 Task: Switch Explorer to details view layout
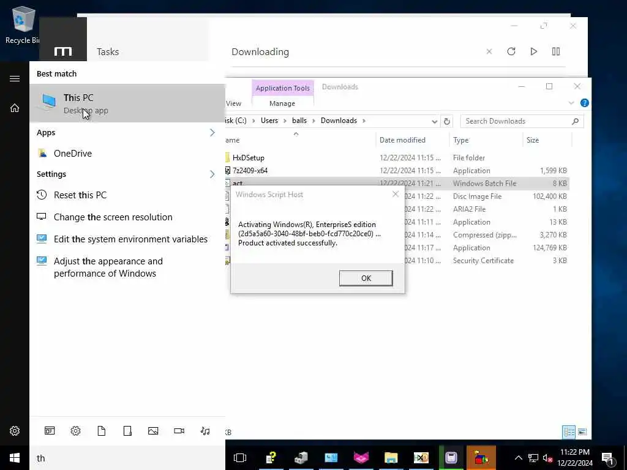(x=569, y=431)
